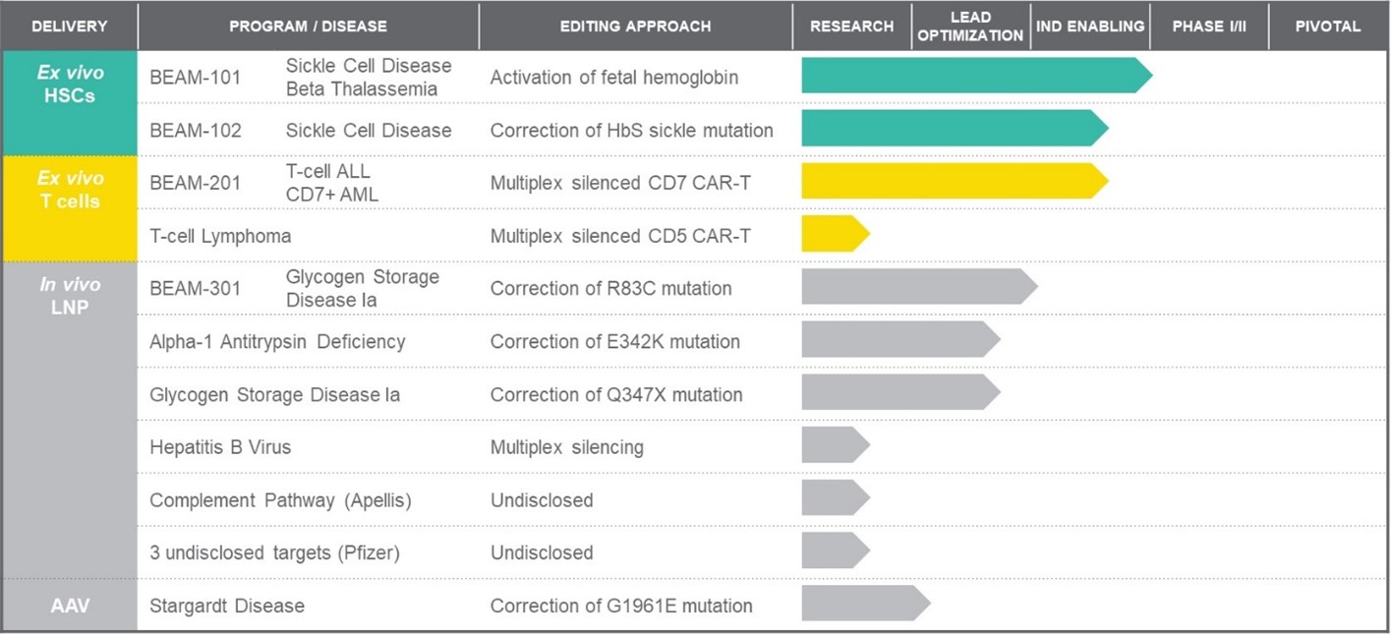The image size is (1391, 635).
Task: Select the Stargardt Disease gray progress arrow
Action: 865,603
